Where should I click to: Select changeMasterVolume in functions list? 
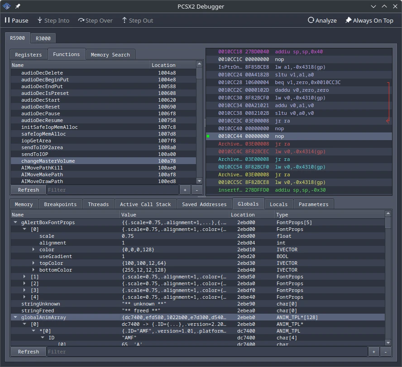click(x=48, y=161)
